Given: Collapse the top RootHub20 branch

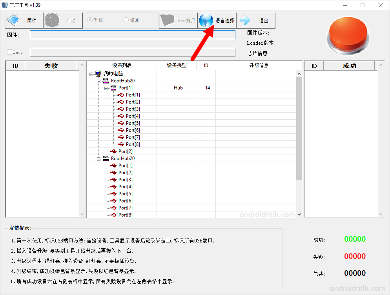Looking at the screenshot, I should pyautogui.click(x=98, y=80).
